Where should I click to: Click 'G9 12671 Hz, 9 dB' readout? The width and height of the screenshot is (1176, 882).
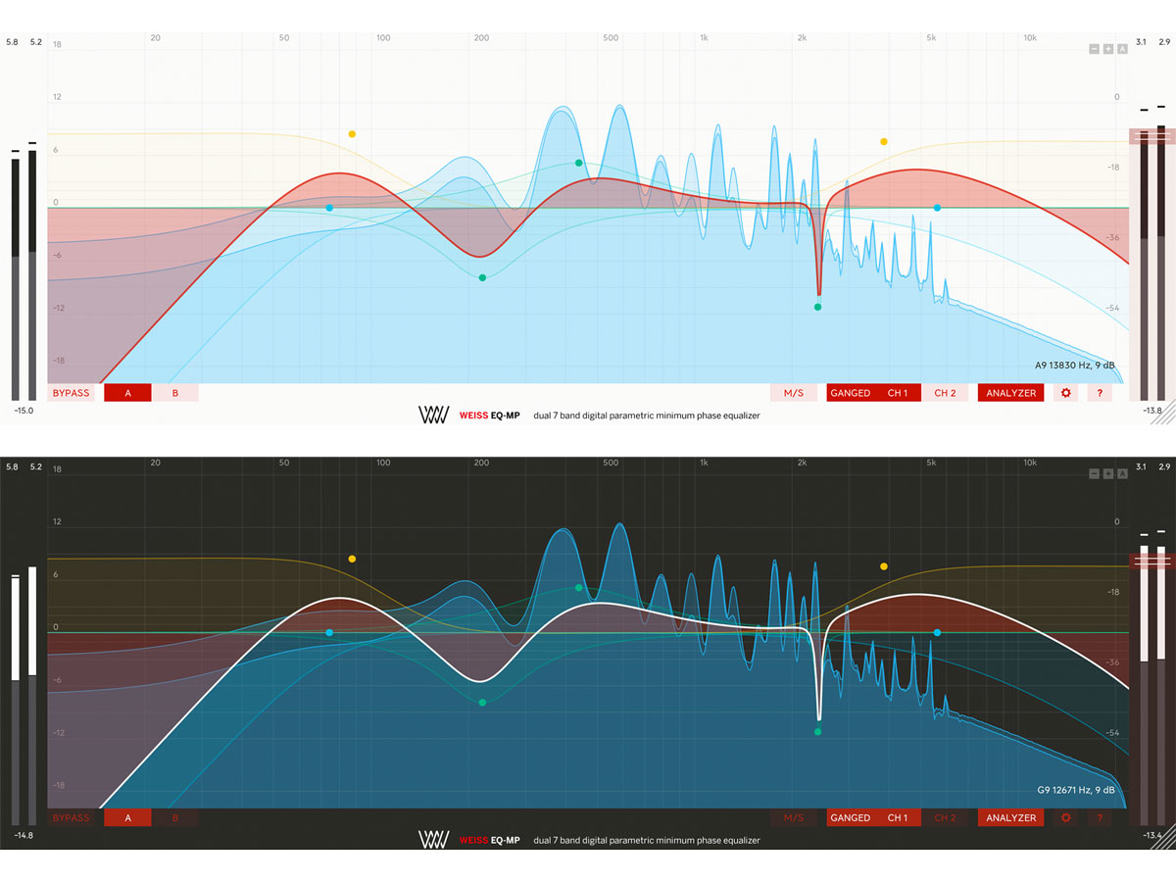point(1076,790)
